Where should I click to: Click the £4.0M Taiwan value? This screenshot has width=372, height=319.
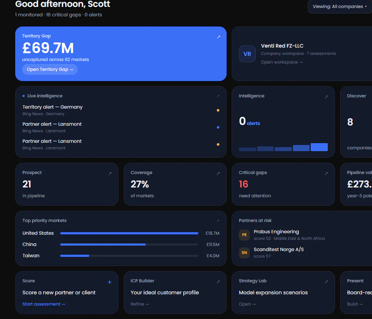(x=213, y=256)
